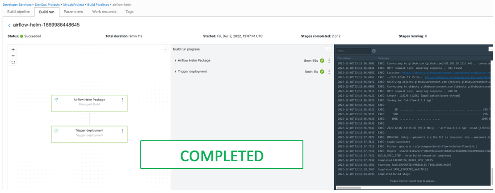The height and width of the screenshot is (193, 495).
Task: Select the Airflow Helm Package stage node
Action: [x=89, y=103]
